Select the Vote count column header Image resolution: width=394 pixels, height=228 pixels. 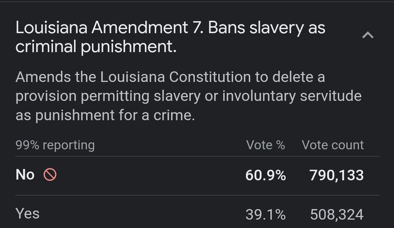332,145
